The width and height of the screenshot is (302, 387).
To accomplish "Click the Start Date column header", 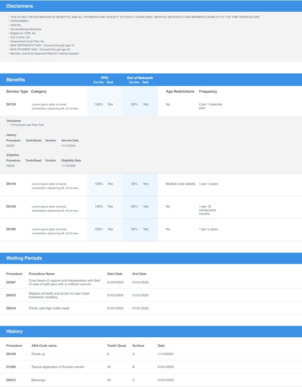I will 114,274.
